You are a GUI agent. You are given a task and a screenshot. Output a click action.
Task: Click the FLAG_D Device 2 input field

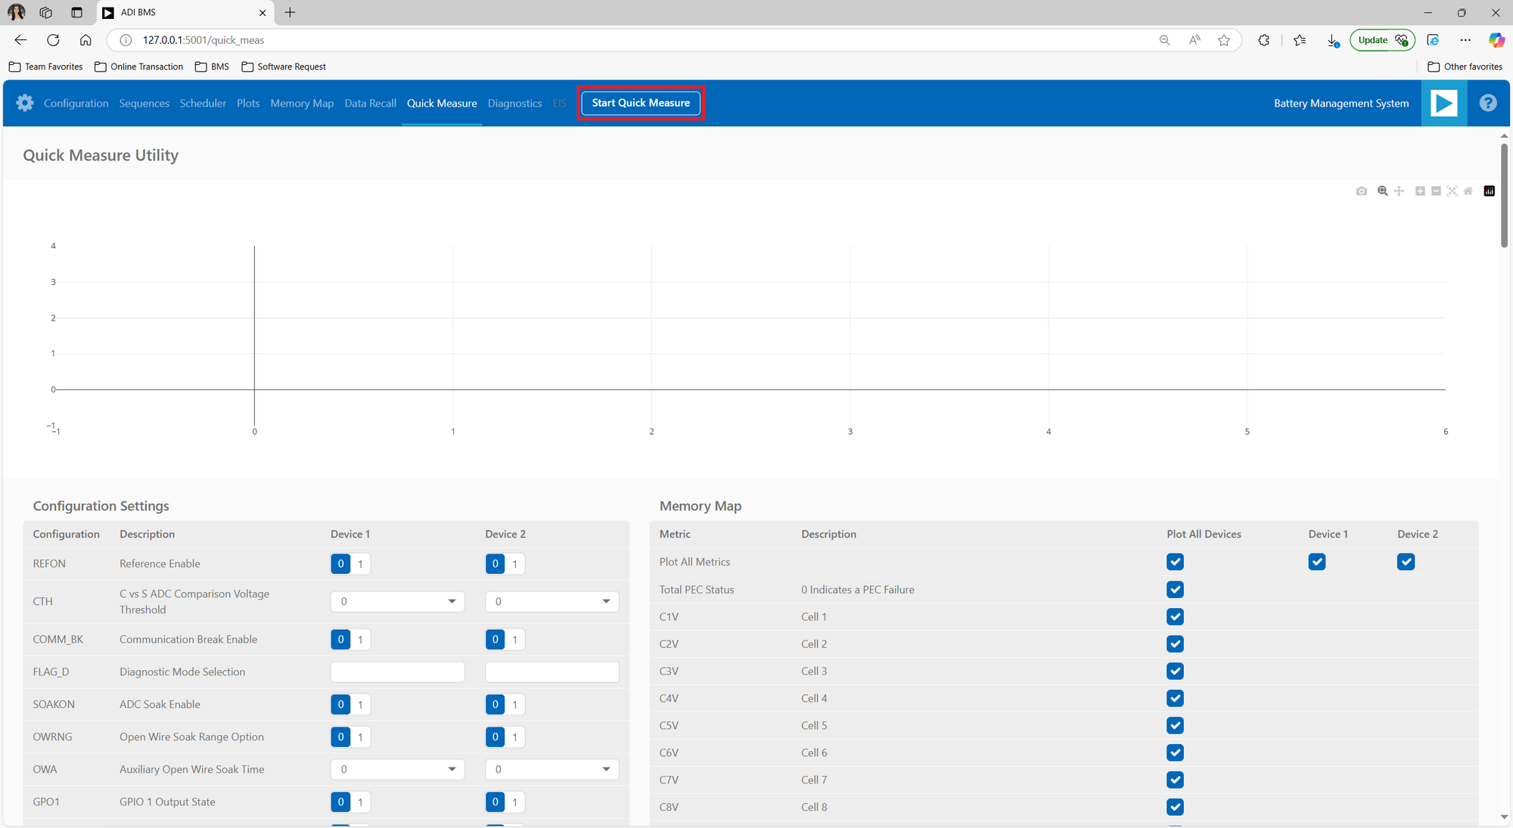[551, 671]
